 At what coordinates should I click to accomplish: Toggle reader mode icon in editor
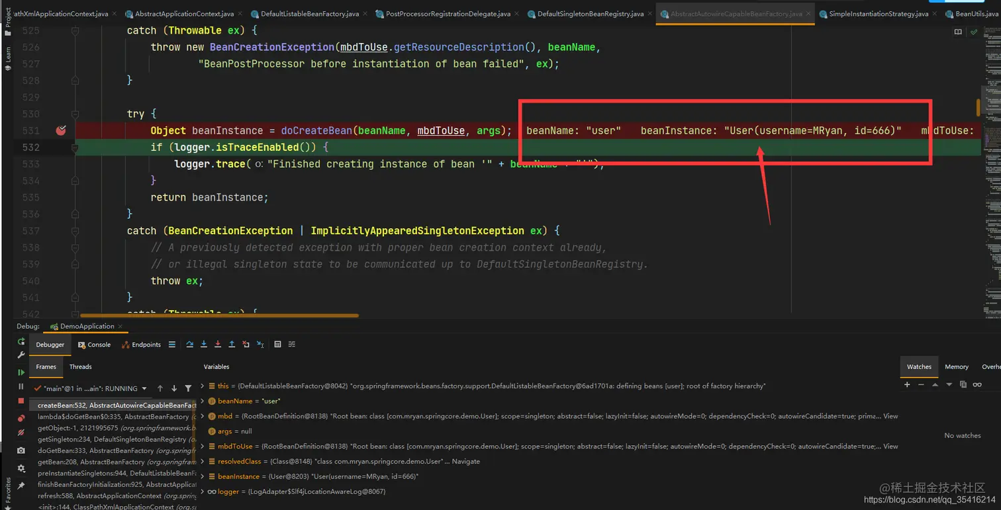click(958, 32)
